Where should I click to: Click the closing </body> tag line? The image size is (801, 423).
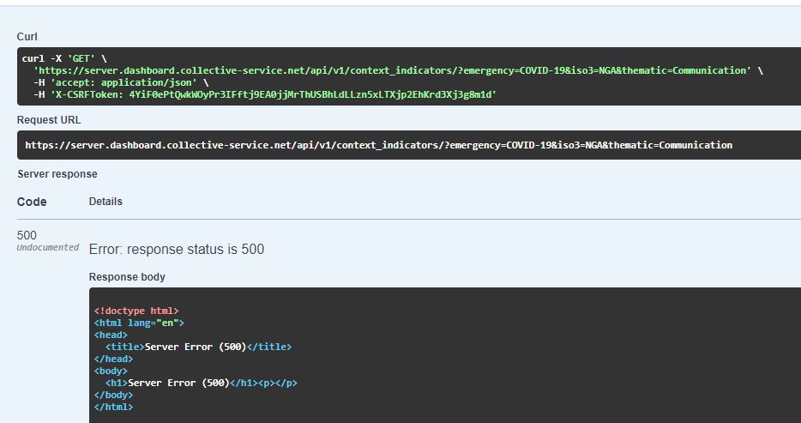point(113,395)
